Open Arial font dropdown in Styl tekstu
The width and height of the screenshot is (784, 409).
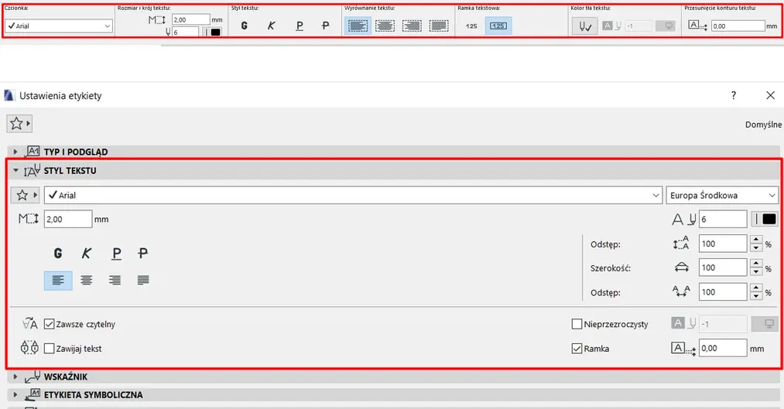click(x=354, y=196)
